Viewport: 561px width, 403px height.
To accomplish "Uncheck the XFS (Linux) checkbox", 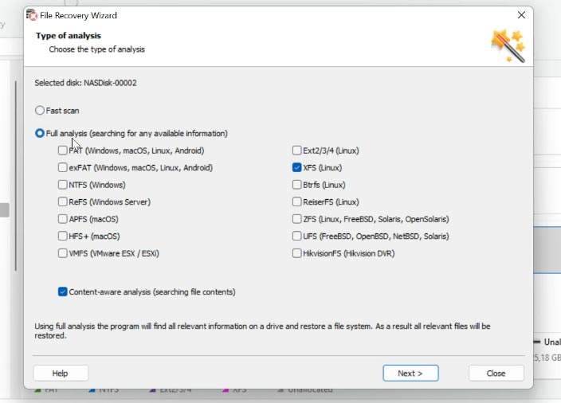I will pos(296,167).
